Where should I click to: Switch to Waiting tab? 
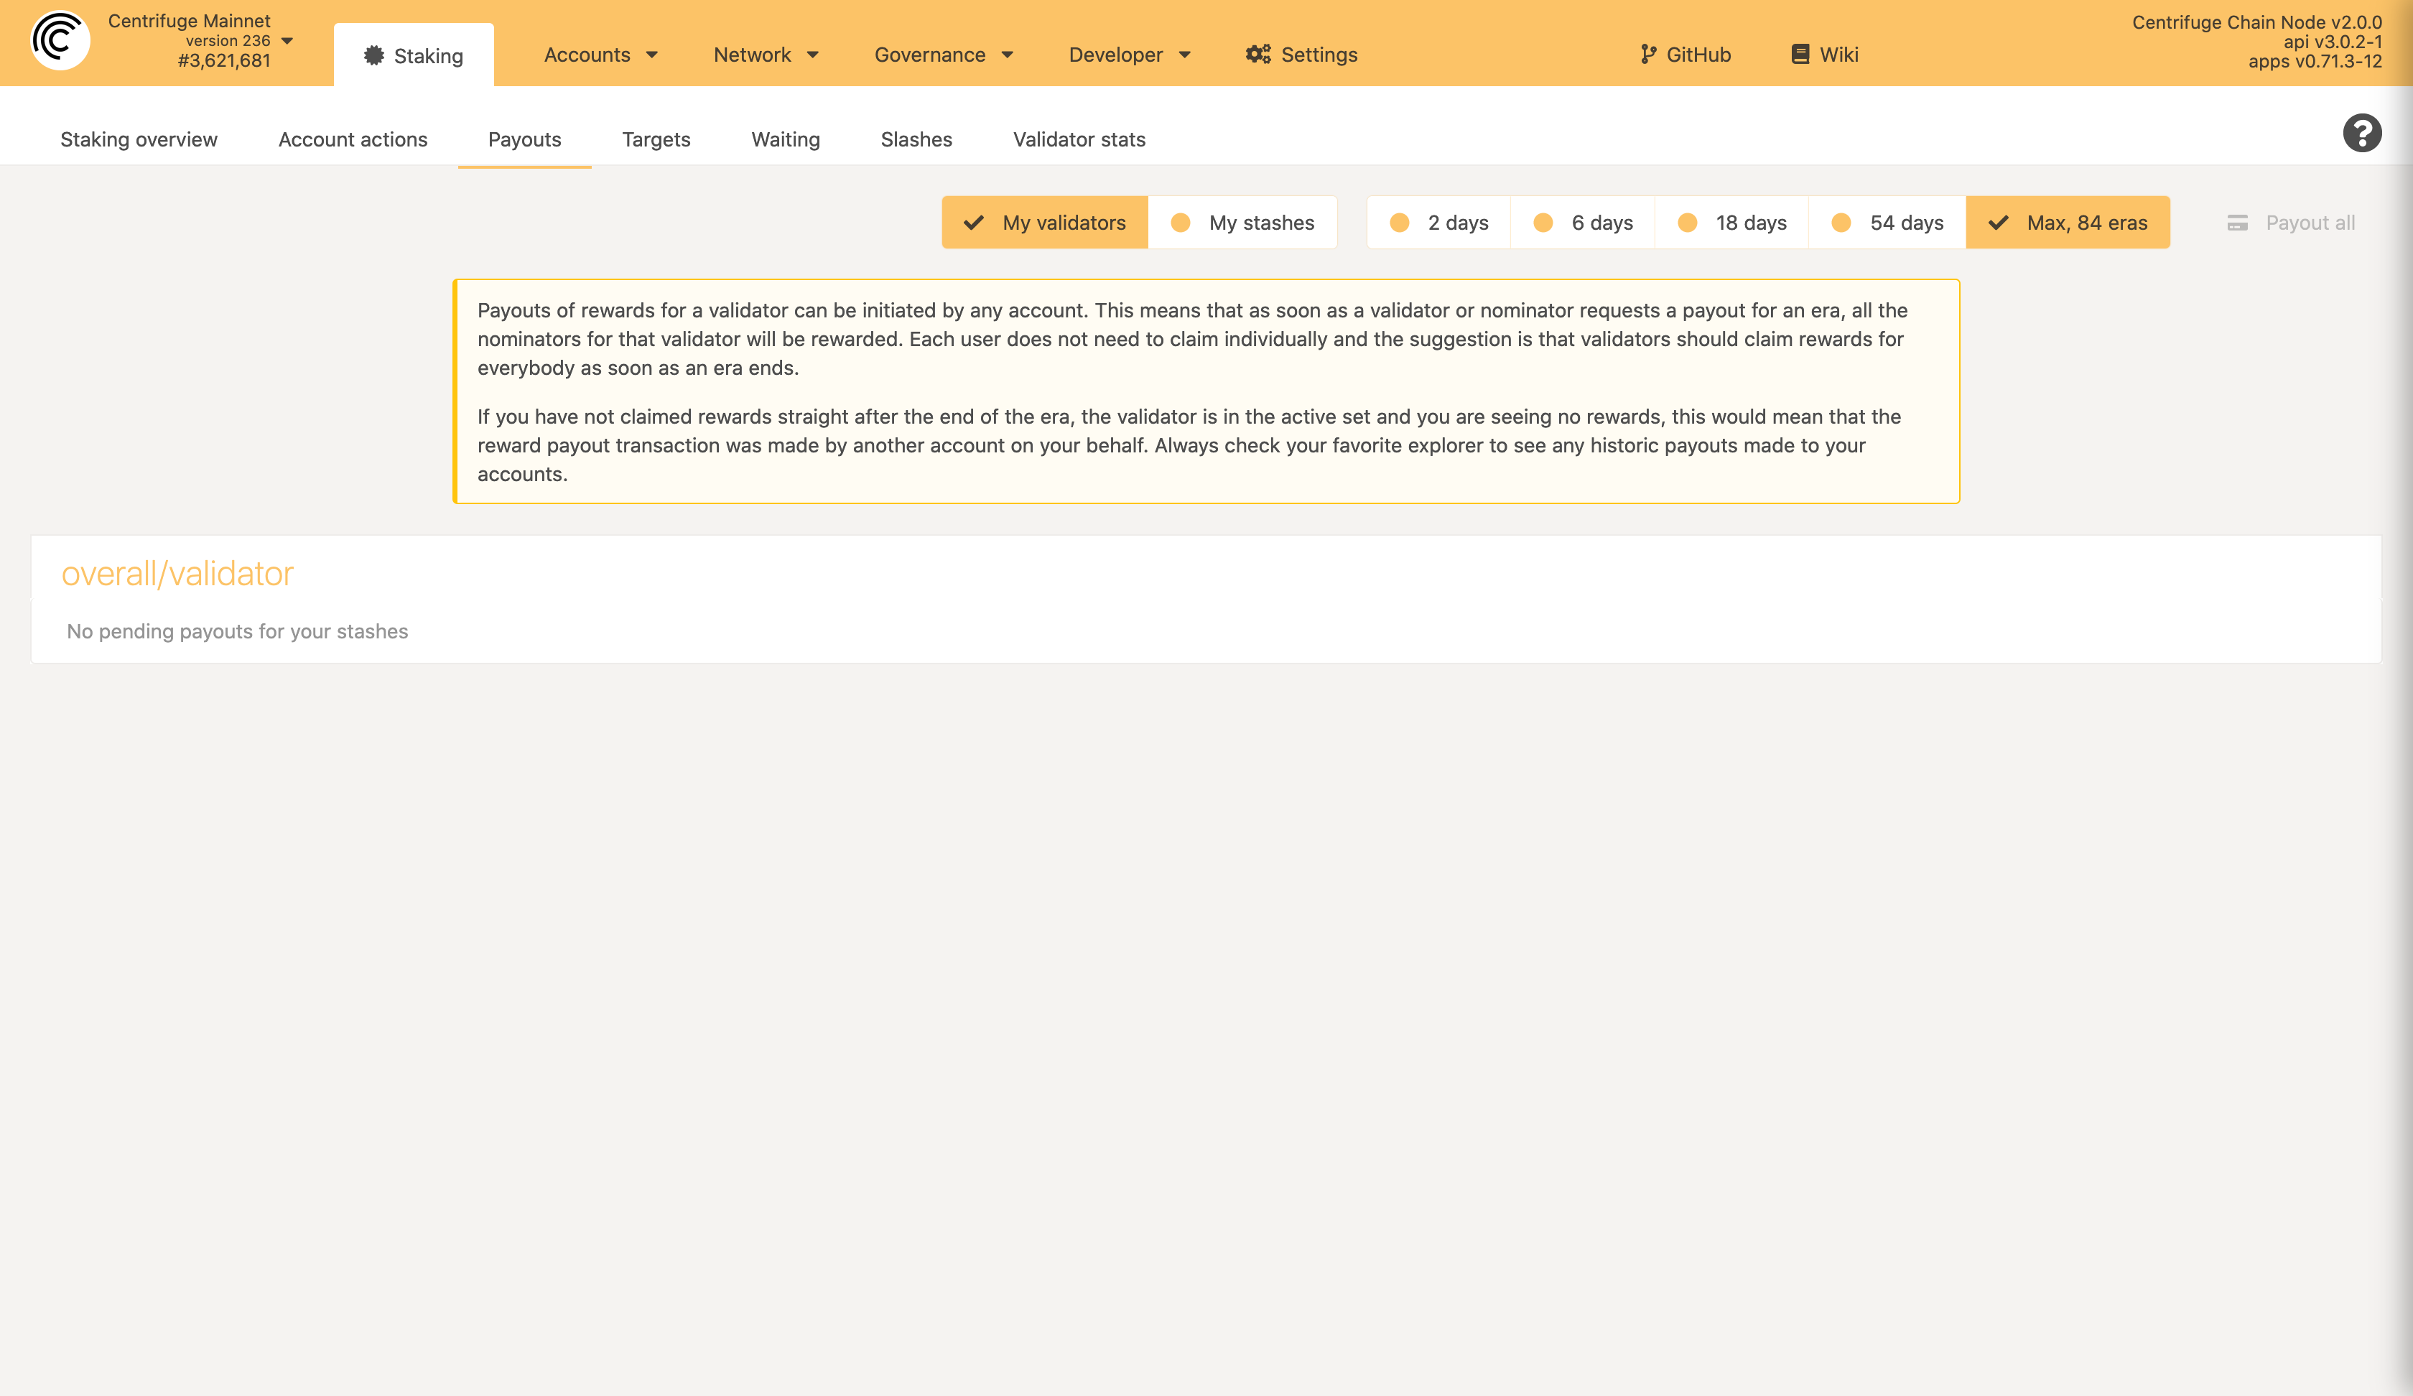[x=785, y=140]
